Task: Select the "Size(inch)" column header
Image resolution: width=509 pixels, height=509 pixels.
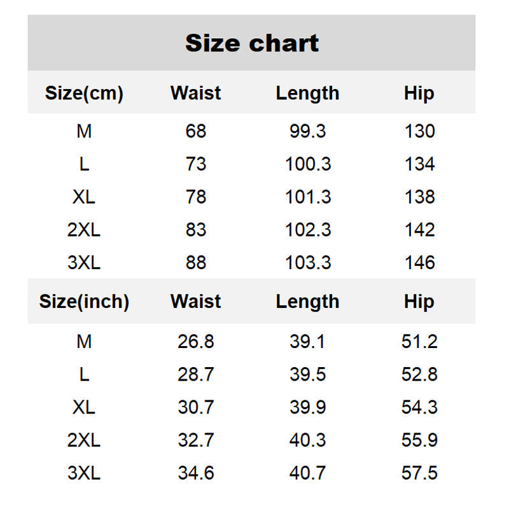Action: click(84, 302)
